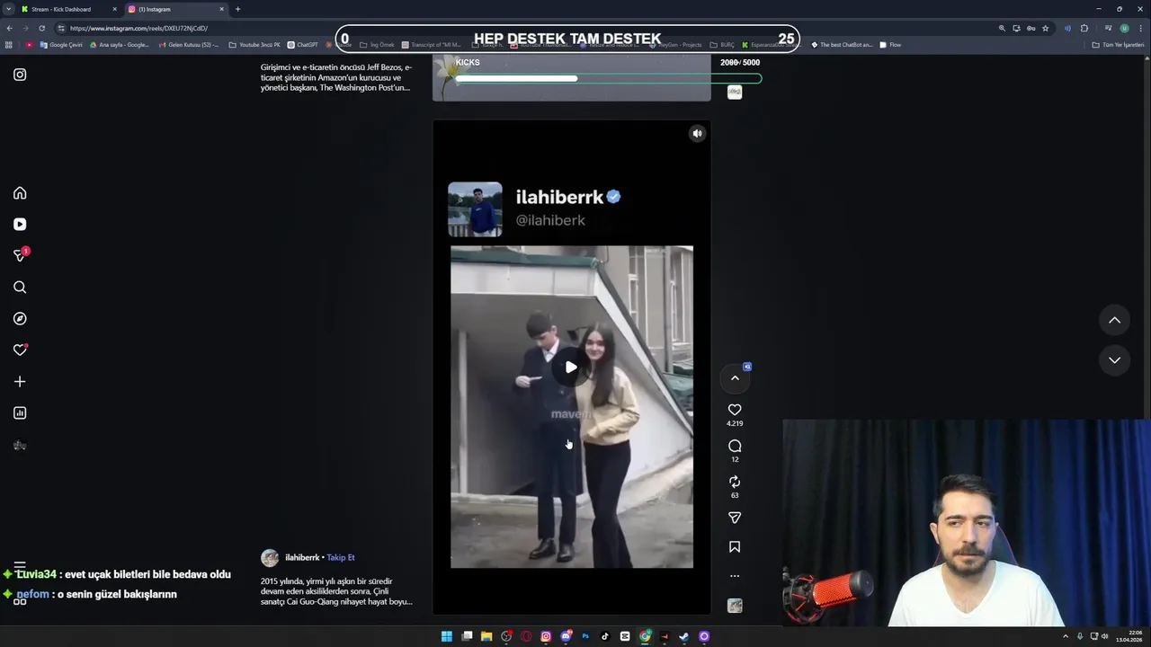Open Instagram home from sidebar house icon

pos(20,193)
